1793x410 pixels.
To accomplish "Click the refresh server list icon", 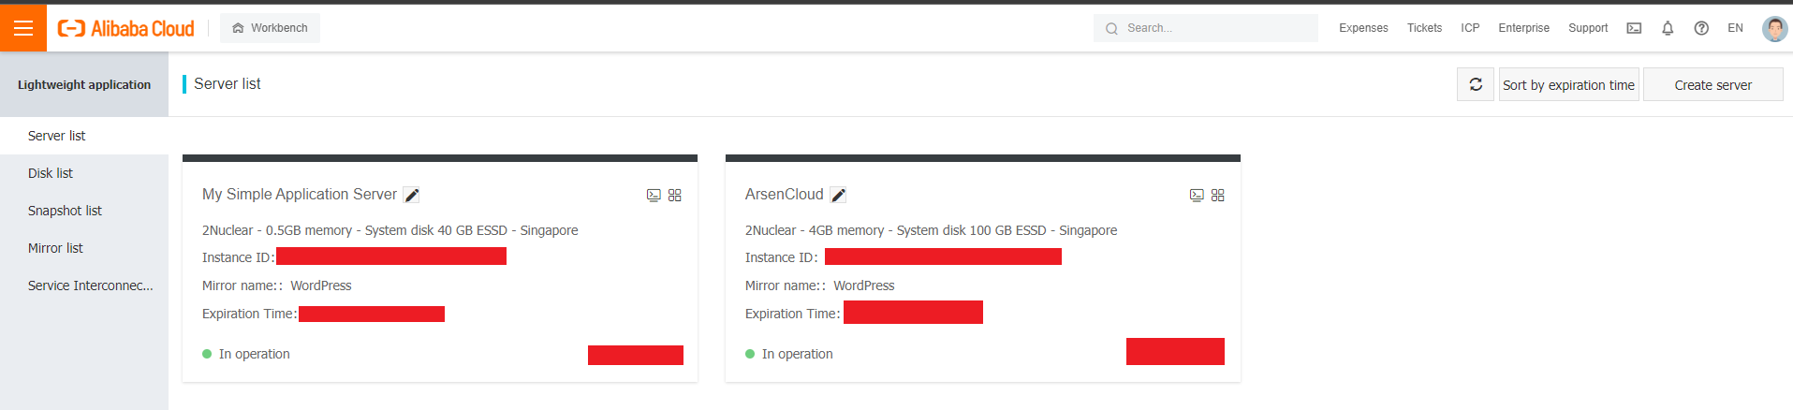I will pyautogui.click(x=1476, y=84).
